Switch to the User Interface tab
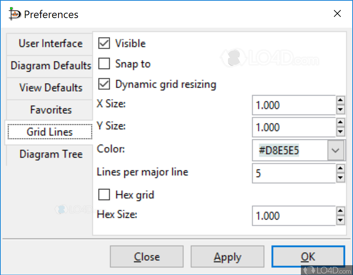This screenshot has width=353, height=275. coord(50,44)
